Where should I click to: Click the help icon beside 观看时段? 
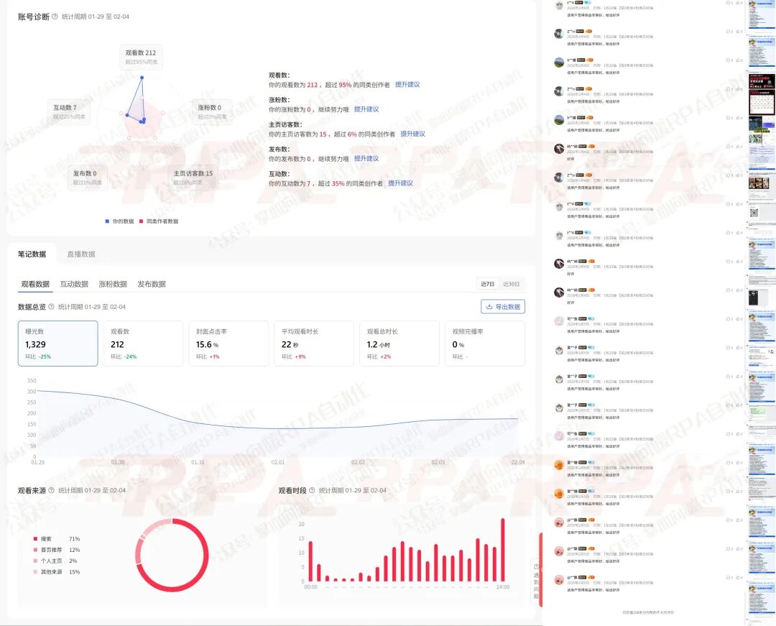pyautogui.click(x=312, y=491)
